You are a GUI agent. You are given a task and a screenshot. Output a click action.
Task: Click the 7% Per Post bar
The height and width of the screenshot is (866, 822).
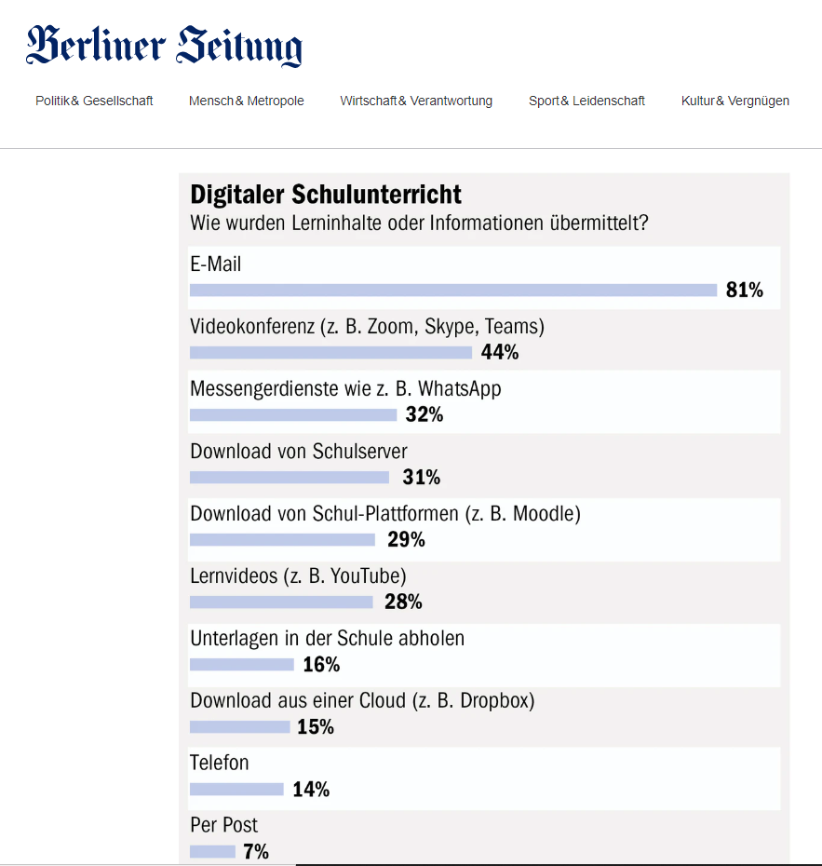[x=212, y=851]
